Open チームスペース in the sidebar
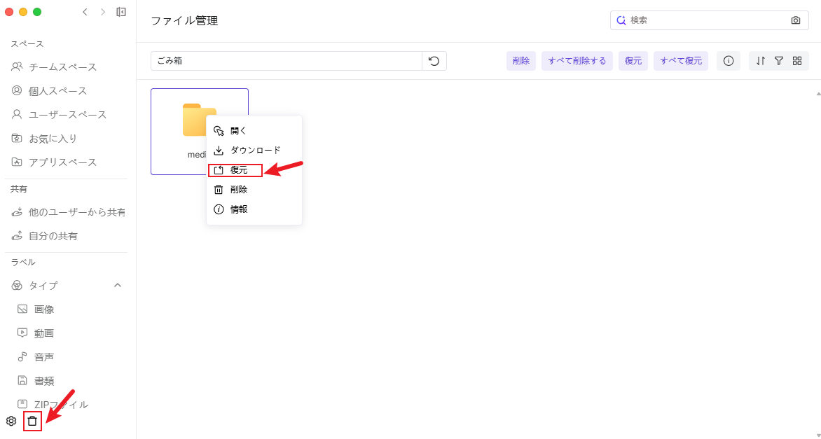Viewport: 821px width, 439px height. [x=62, y=67]
